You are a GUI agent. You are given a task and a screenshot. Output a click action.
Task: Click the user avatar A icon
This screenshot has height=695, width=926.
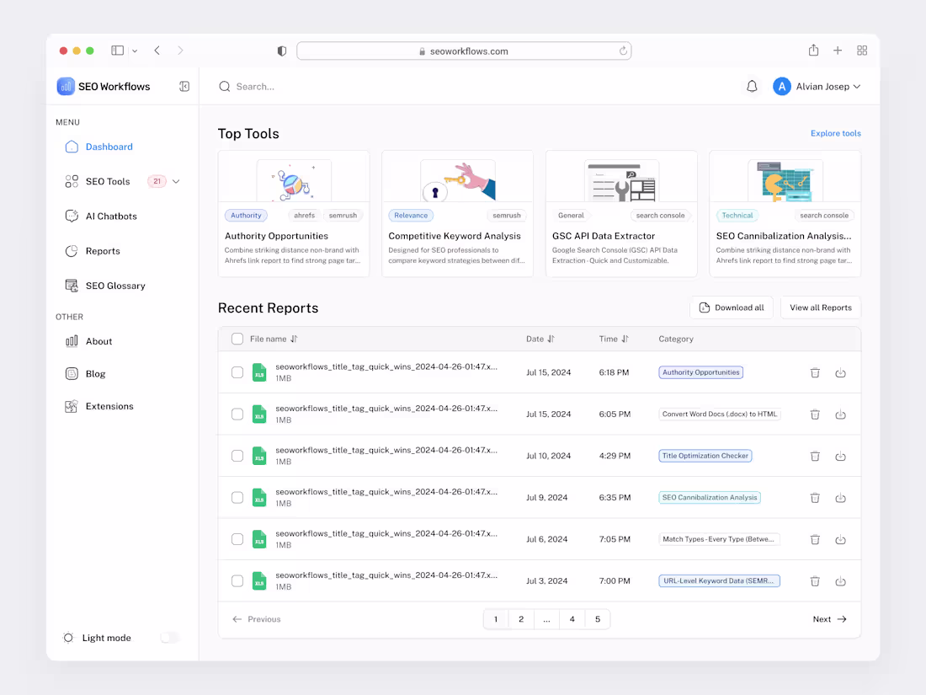point(782,86)
